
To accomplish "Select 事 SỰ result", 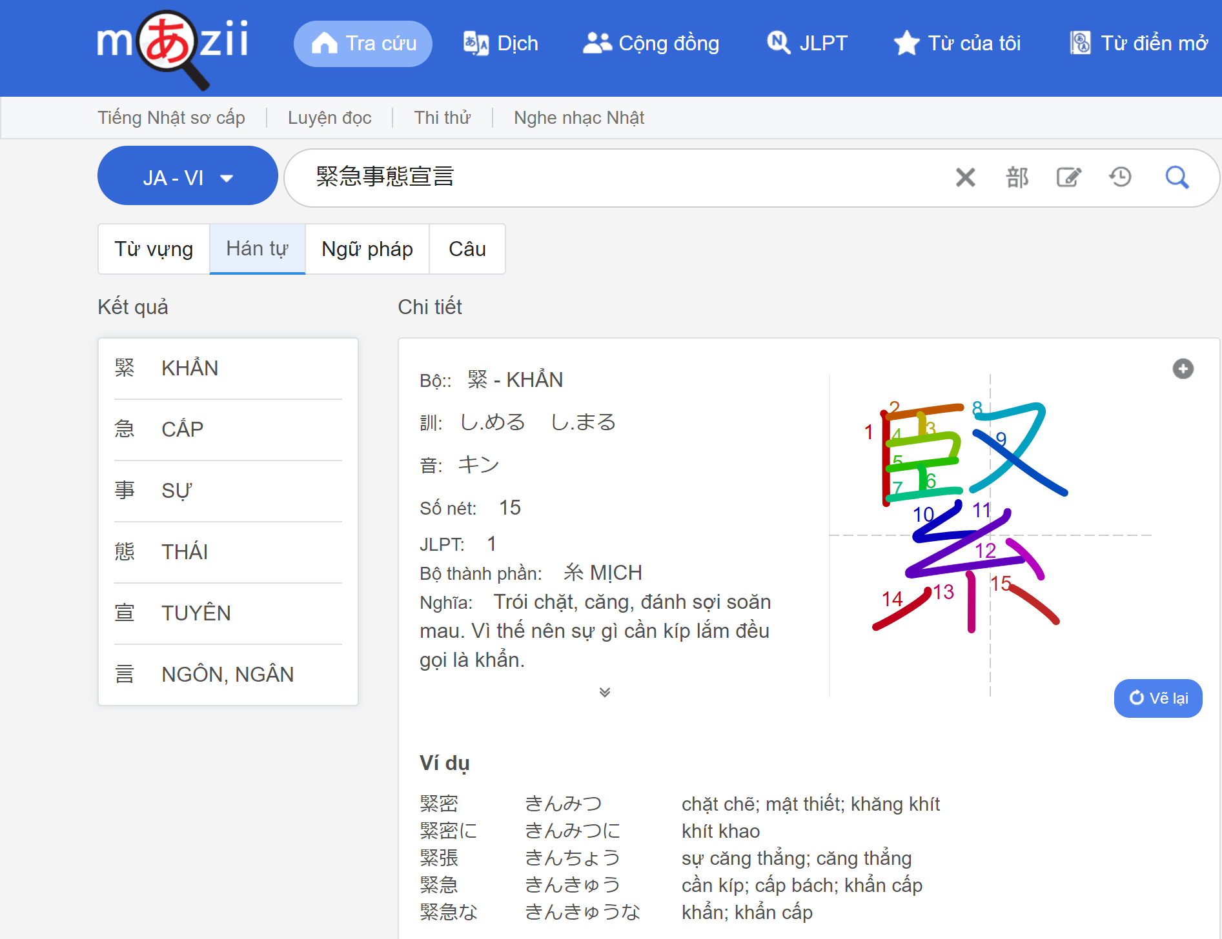I will click(228, 491).
